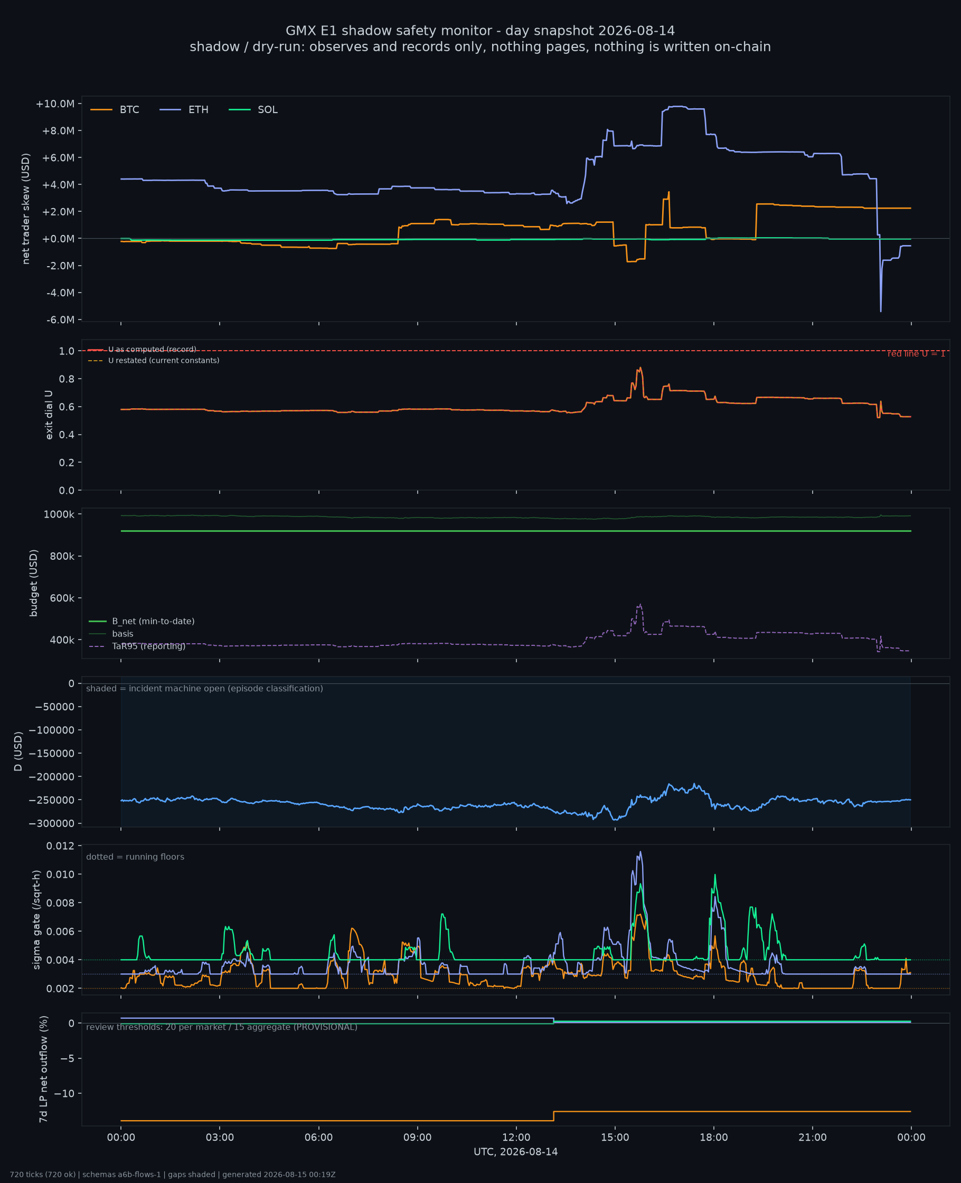Click the 'sigma gate (/sqrt-h)' axis label
This screenshot has height=1183, width=961.
pos(36,919)
